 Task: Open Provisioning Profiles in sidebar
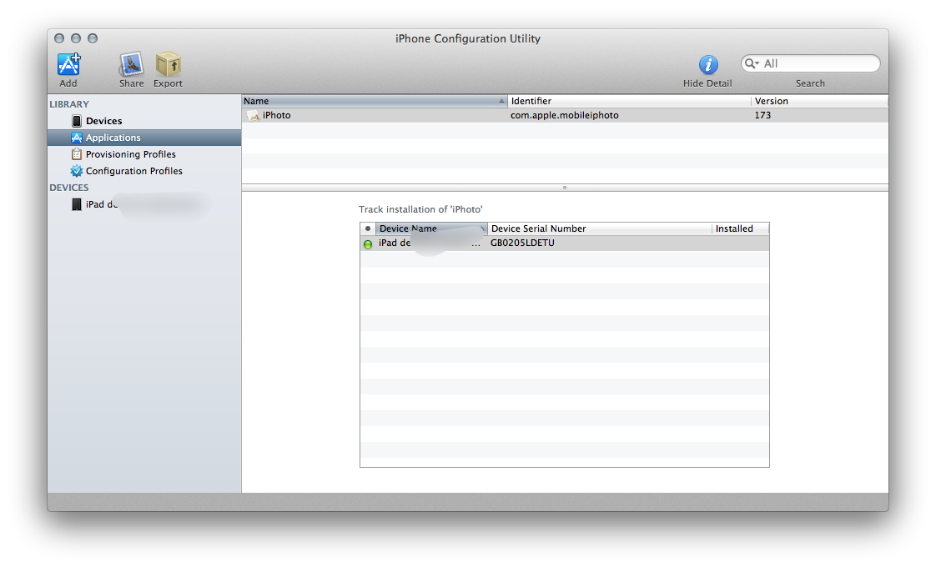point(130,154)
